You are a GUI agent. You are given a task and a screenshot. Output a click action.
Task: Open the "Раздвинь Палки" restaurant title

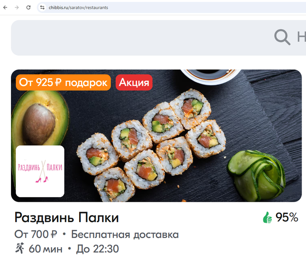66,217
